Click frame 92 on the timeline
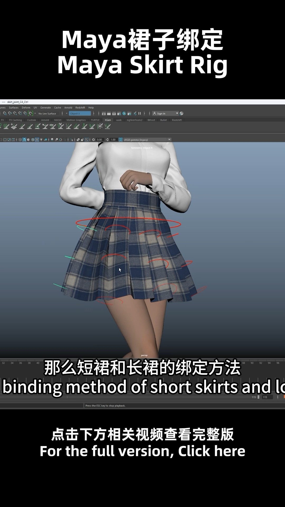The image size is (285, 507). 261,363
